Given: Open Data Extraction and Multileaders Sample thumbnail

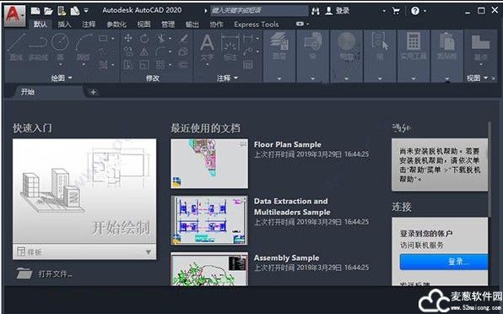Looking at the screenshot, I should pos(209,220).
